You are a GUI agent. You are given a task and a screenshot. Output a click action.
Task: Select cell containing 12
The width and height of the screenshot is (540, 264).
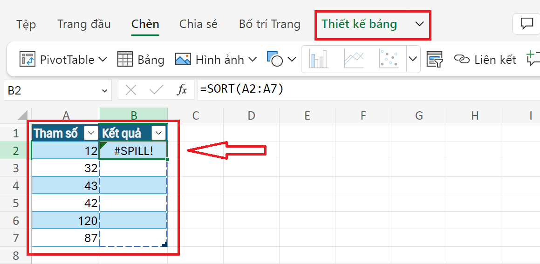click(65, 150)
